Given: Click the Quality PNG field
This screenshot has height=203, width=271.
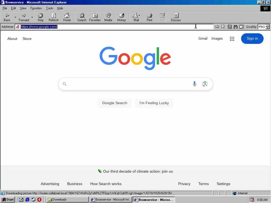Looking at the screenshot, I should coord(262,27).
